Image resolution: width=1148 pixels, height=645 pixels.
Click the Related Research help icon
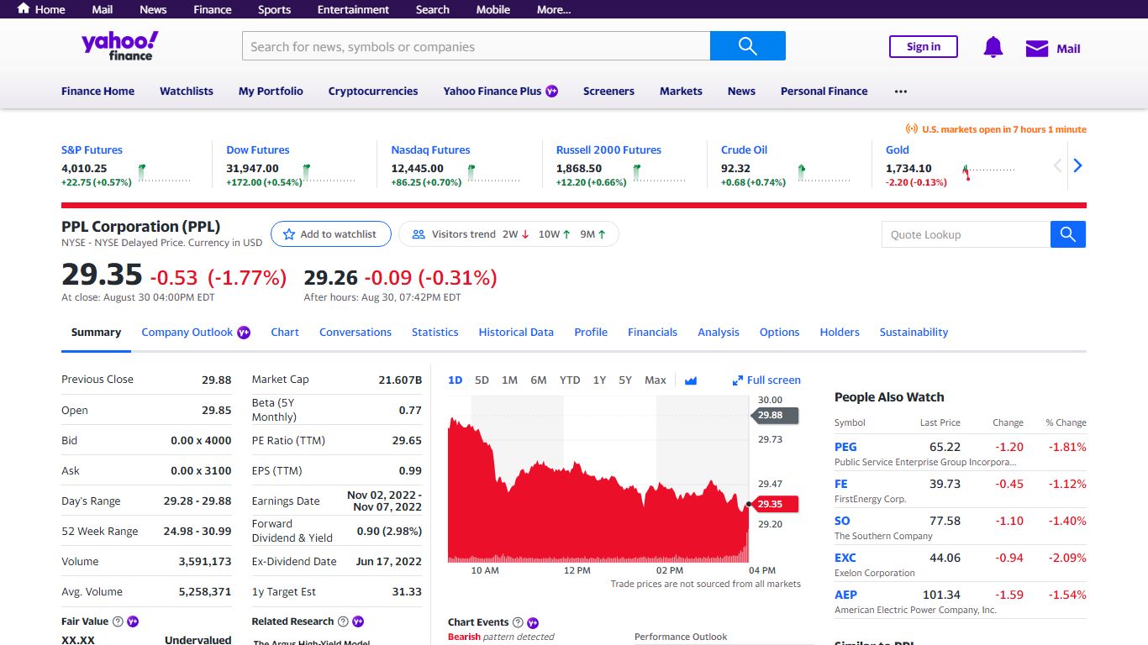pos(343,621)
